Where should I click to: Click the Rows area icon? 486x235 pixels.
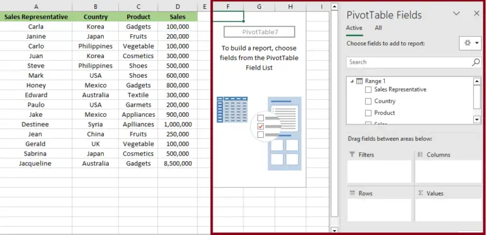[x=352, y=193]
